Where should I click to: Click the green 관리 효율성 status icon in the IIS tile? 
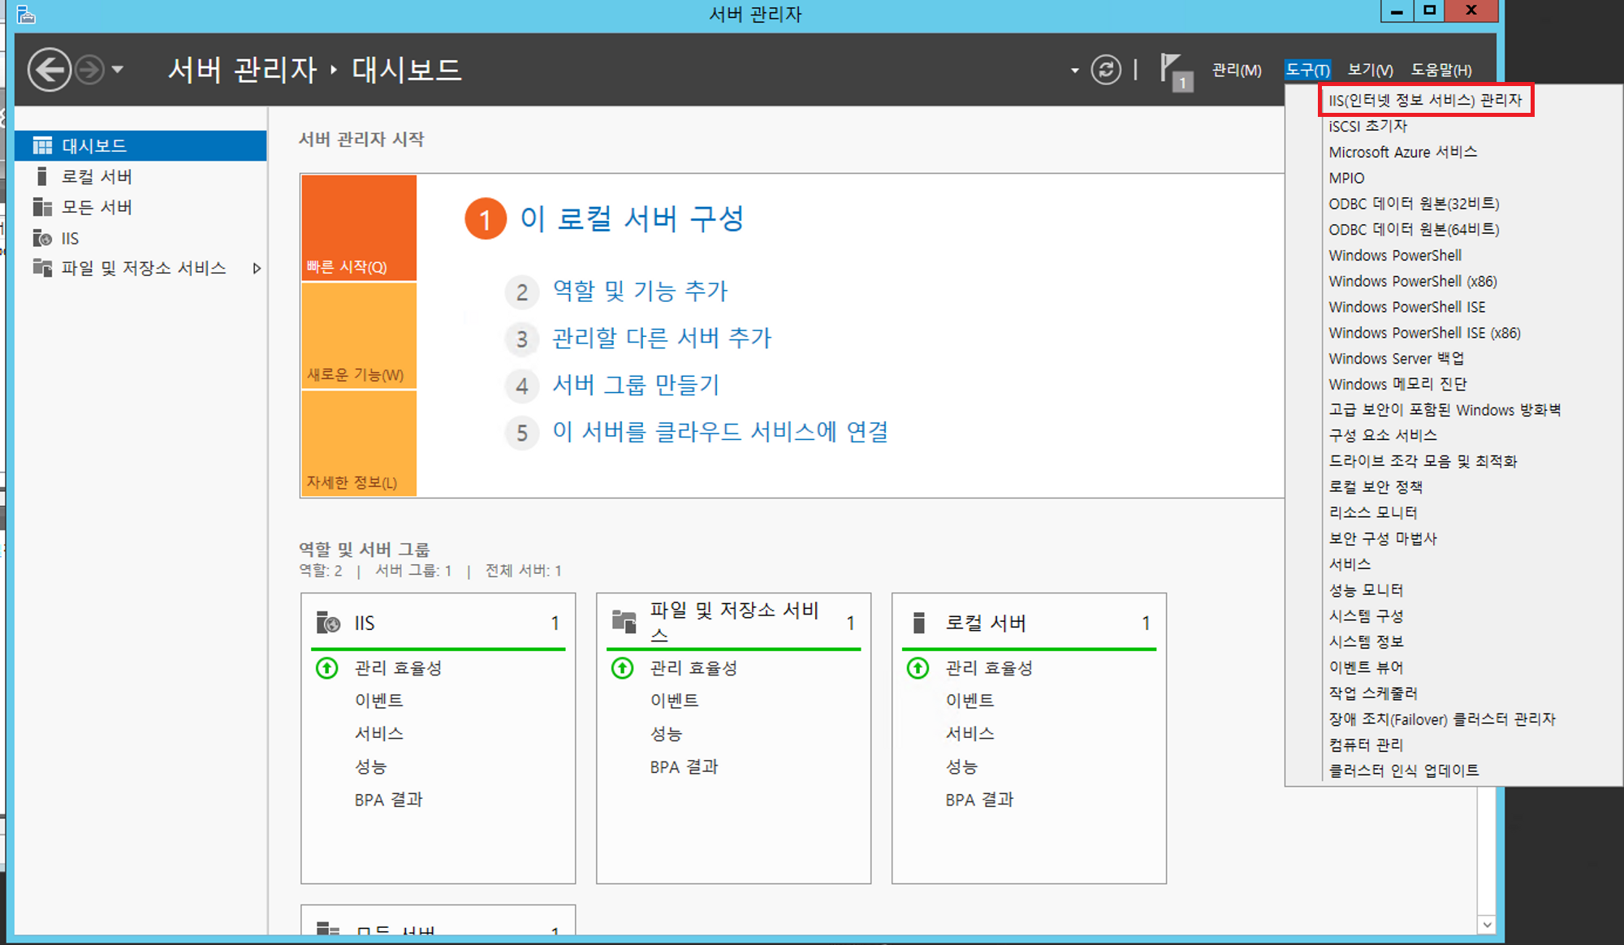point(326,668)
